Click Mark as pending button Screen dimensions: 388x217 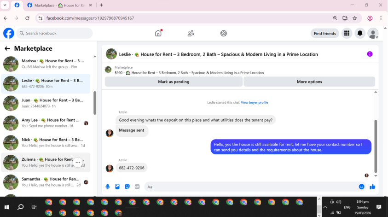pyautogui.click(x=174, y=82)
